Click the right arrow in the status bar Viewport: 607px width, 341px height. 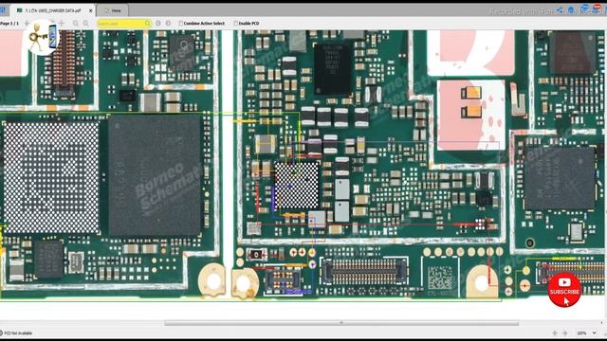point(565,332)
